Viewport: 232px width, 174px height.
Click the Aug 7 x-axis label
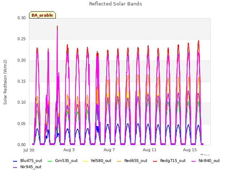coord(109,150)
